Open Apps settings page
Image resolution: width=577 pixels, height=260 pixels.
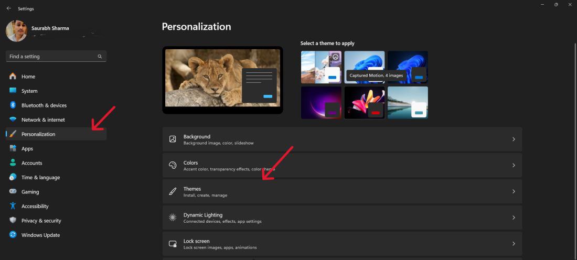pyautogui.click(x=56, y=148)
